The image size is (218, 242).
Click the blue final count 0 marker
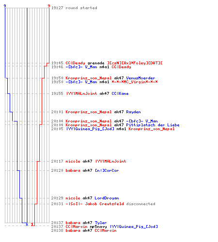[27, 225]
